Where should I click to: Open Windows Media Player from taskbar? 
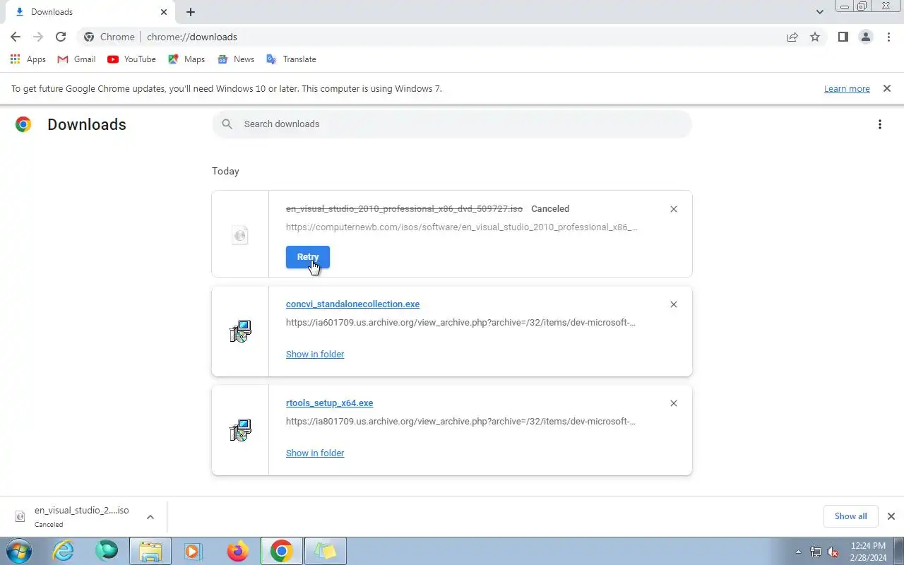[193, 551]
